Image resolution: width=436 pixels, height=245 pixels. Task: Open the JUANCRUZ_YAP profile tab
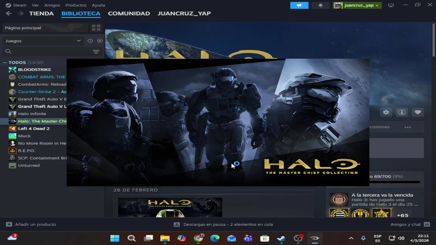(x=184, y=13)
